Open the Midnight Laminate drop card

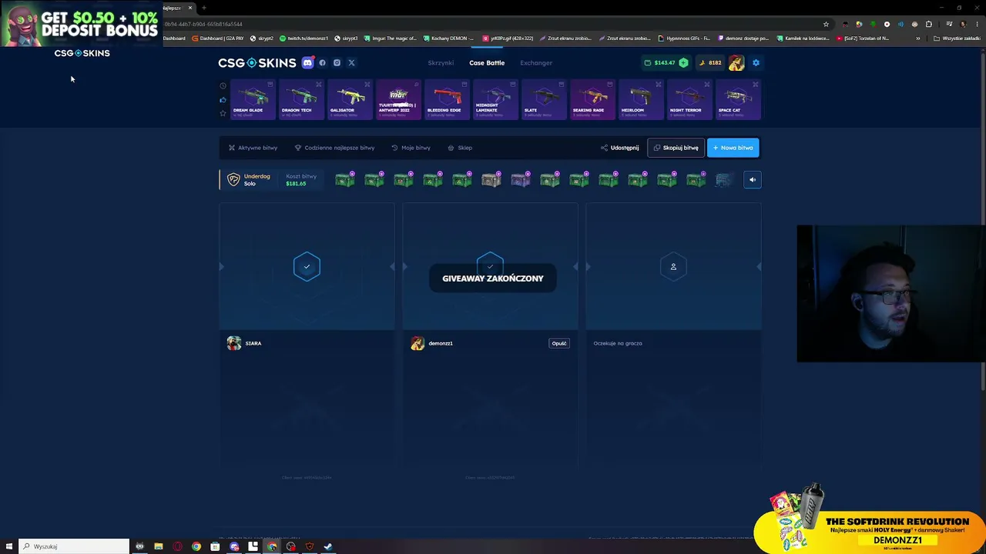pos(495,99)
